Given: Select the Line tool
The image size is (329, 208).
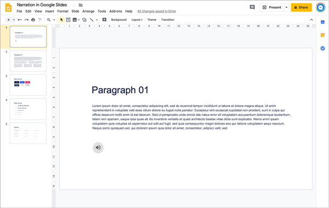Looking at the screenshot, I should tap(92, 20).
